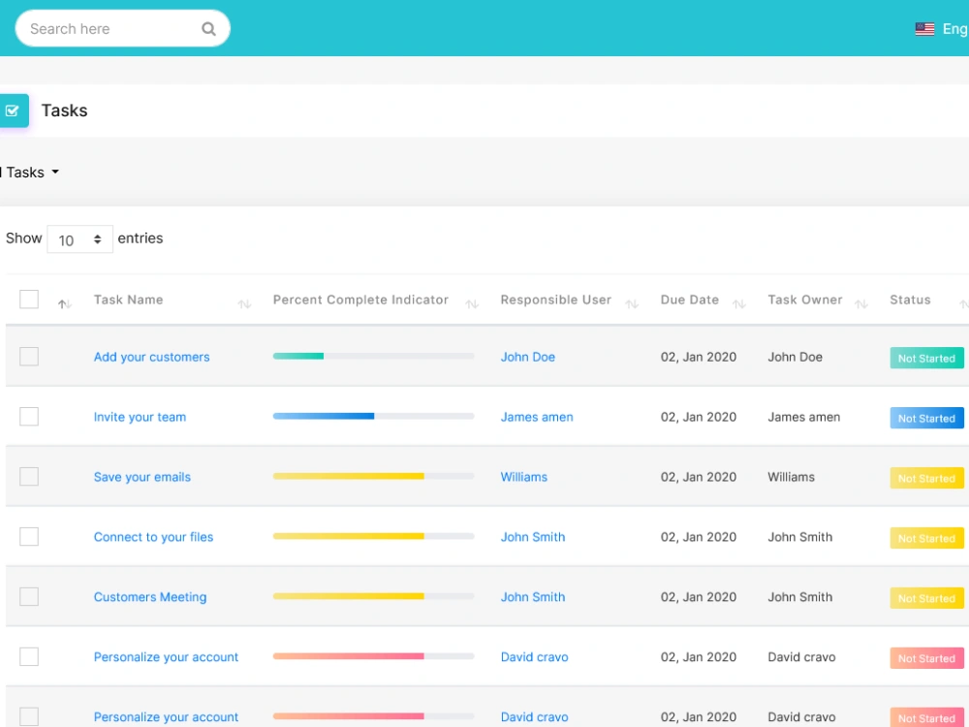Open James amen responsible user link
Viewport: 969px width, 727px height.
(x=537, y=417)
